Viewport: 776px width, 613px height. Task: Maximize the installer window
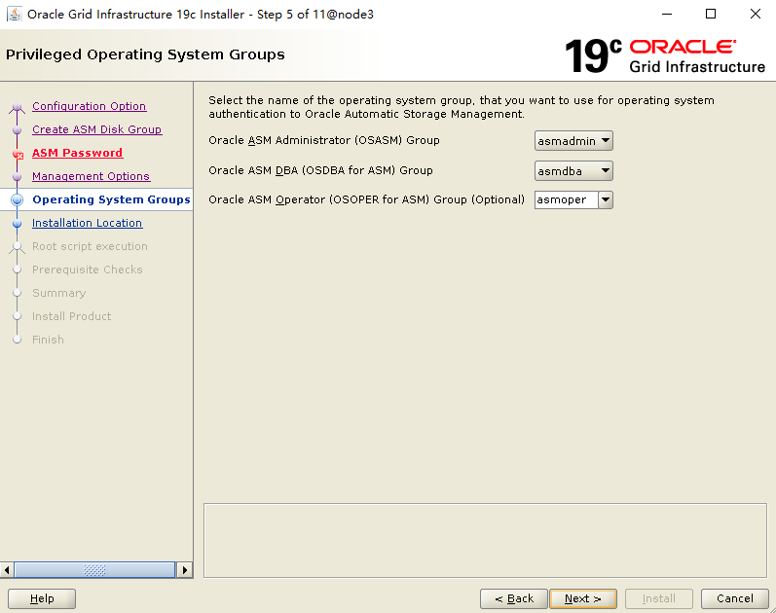pos(711,14)
